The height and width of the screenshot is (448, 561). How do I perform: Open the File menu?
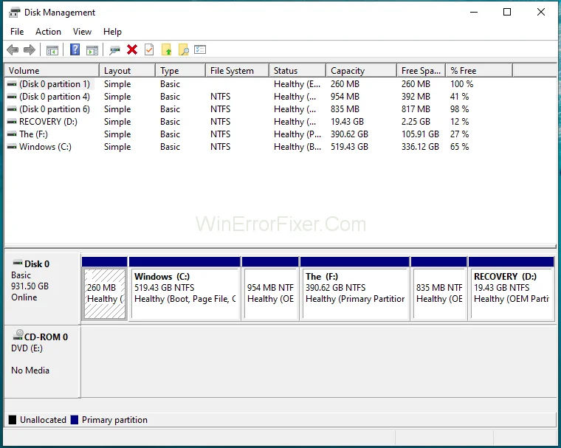(x=17, y=32)
